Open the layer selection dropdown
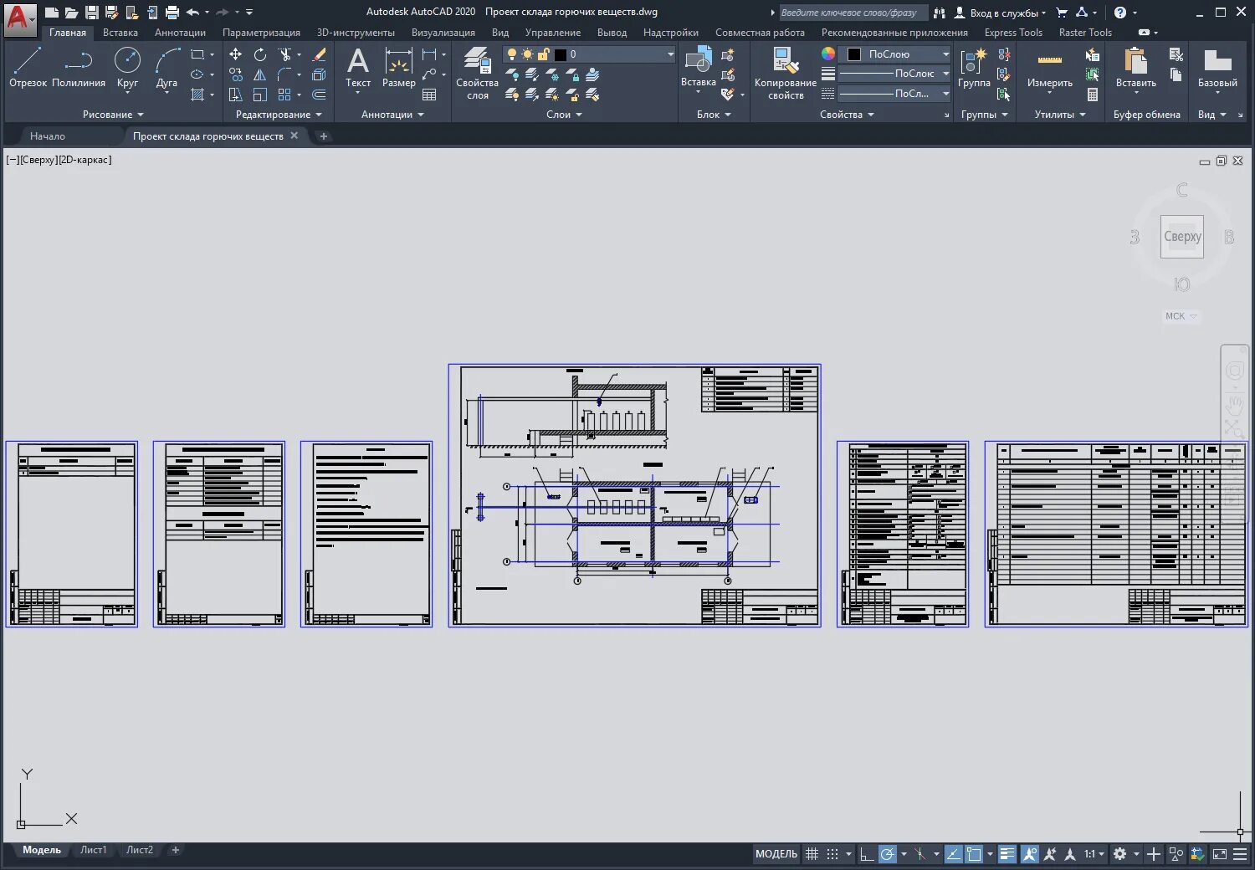The image size is (1255, 870). pos(589,54)
